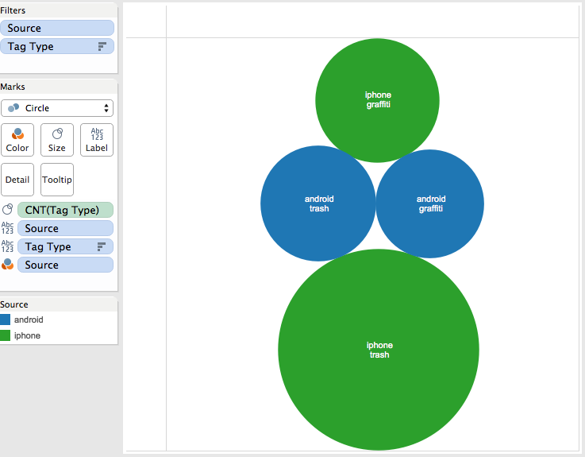Click sort icon on Marks Tag Type pill
Image resolution: width=585 pixels, height=457 pixels.
pos(101,246)
